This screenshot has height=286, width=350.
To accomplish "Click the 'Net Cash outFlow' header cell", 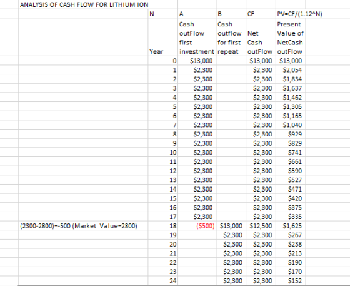I will [261, 37].
